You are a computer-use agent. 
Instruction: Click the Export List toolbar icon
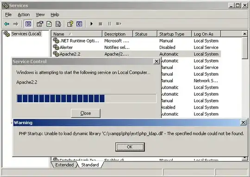coord(58,24)
